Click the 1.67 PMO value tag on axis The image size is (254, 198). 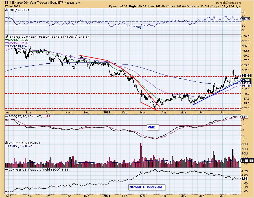point(244,117)
